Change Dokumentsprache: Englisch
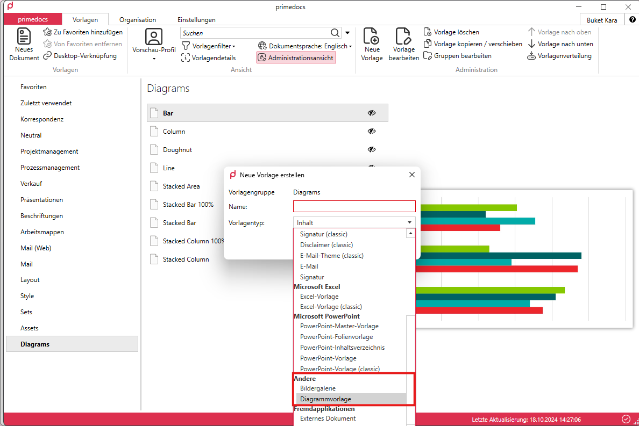The width and height of the screenshot is (639, 426). (x=305, y=46)
